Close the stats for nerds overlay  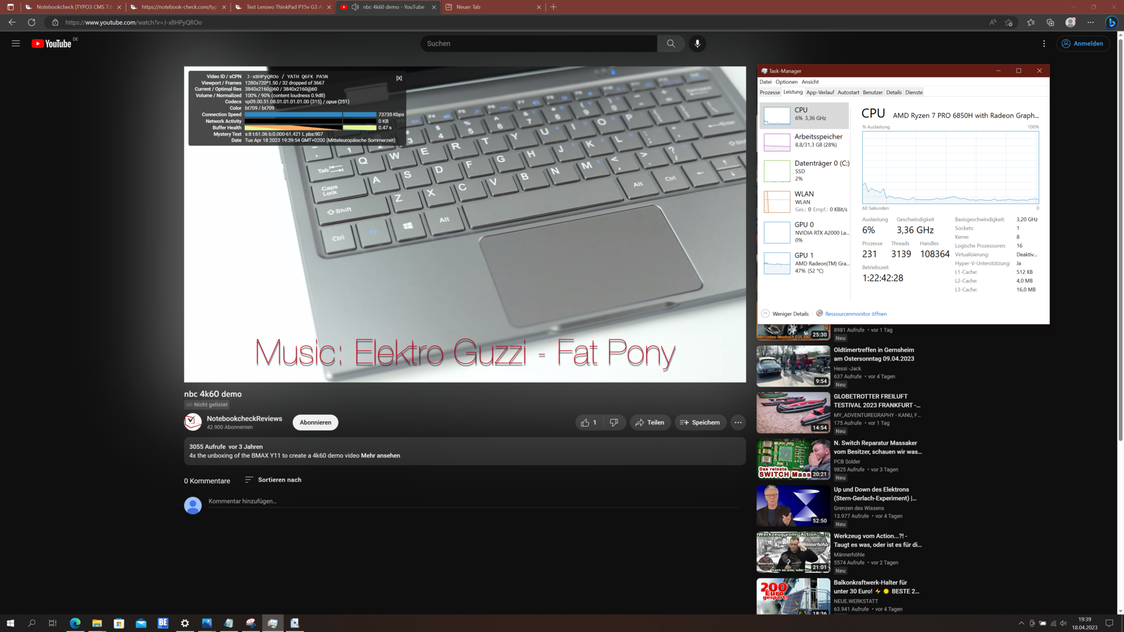coord(399,78)
